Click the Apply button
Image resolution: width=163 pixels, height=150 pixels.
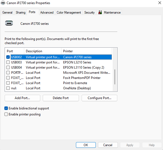[130, 145]
